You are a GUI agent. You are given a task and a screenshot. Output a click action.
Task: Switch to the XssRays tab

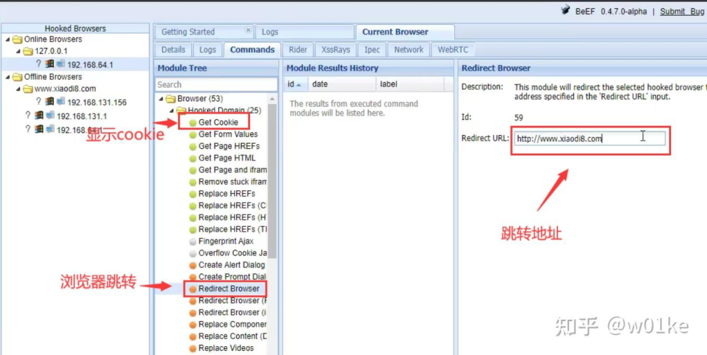[336, 50]
